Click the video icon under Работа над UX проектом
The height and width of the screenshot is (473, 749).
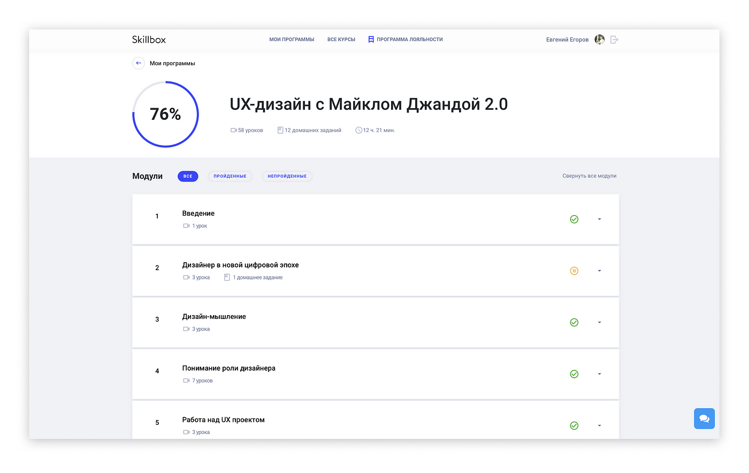(186, 432)
